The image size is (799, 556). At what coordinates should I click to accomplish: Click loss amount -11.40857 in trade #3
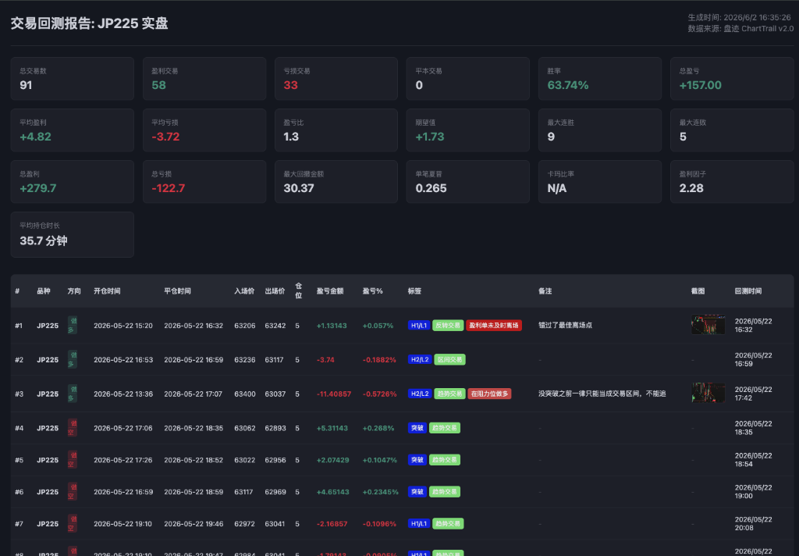[x=334, y=394]
